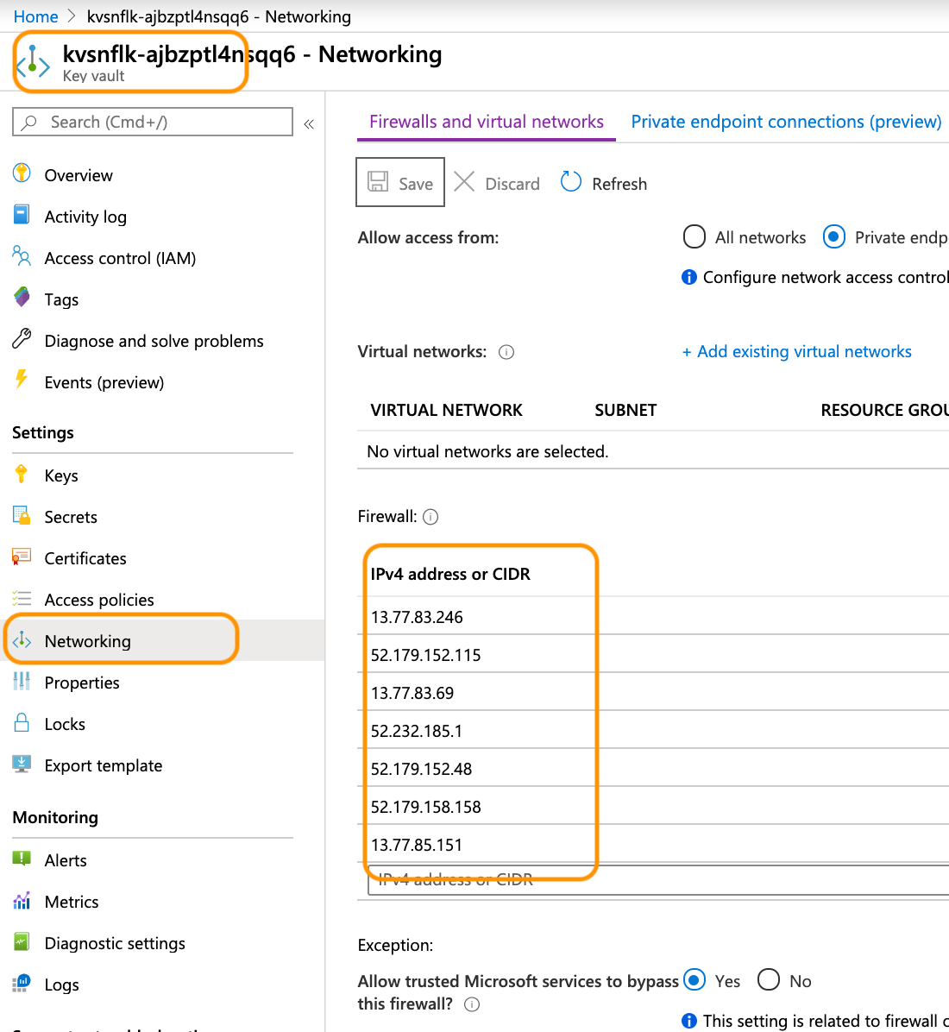Click the Logs icon

(x=22, y=984)
